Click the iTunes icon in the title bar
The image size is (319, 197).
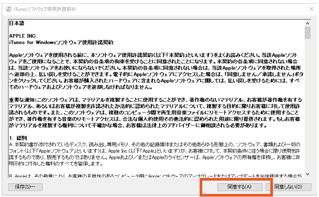coord(8,9)
